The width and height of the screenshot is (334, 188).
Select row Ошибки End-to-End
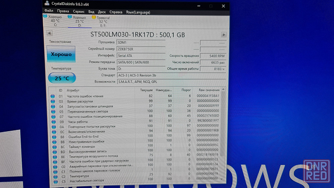coord(136,136)
